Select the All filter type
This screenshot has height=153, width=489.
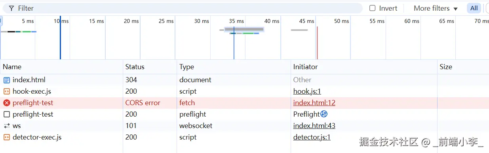click(x=474, y=8)
